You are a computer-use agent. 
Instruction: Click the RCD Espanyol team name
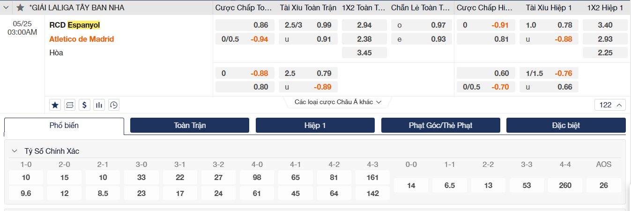click(74, 25)
